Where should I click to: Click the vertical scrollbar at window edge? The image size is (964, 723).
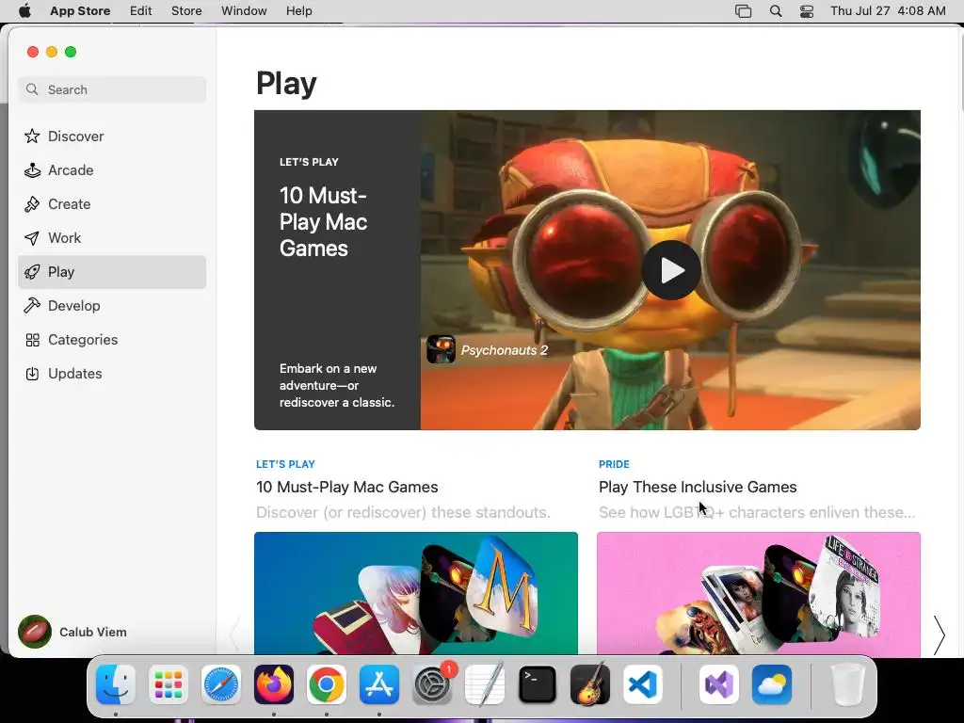click(961, 73)
